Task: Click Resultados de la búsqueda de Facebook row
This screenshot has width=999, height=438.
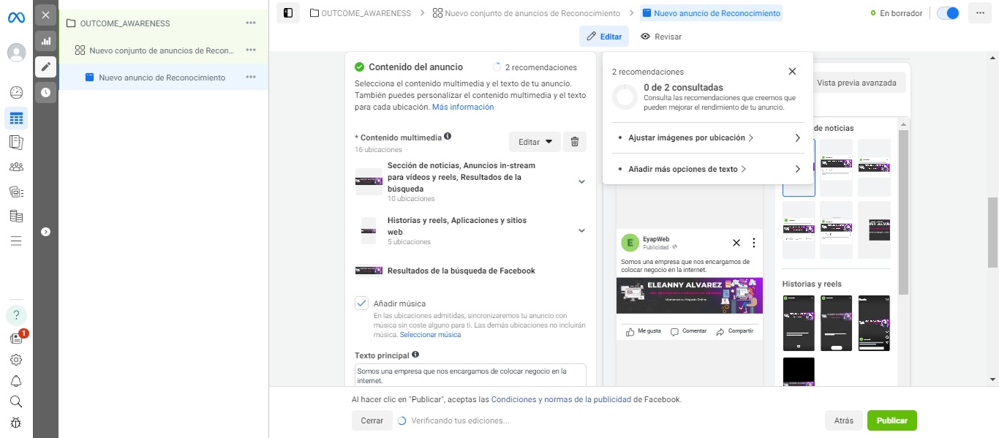Action: point(470,271)
